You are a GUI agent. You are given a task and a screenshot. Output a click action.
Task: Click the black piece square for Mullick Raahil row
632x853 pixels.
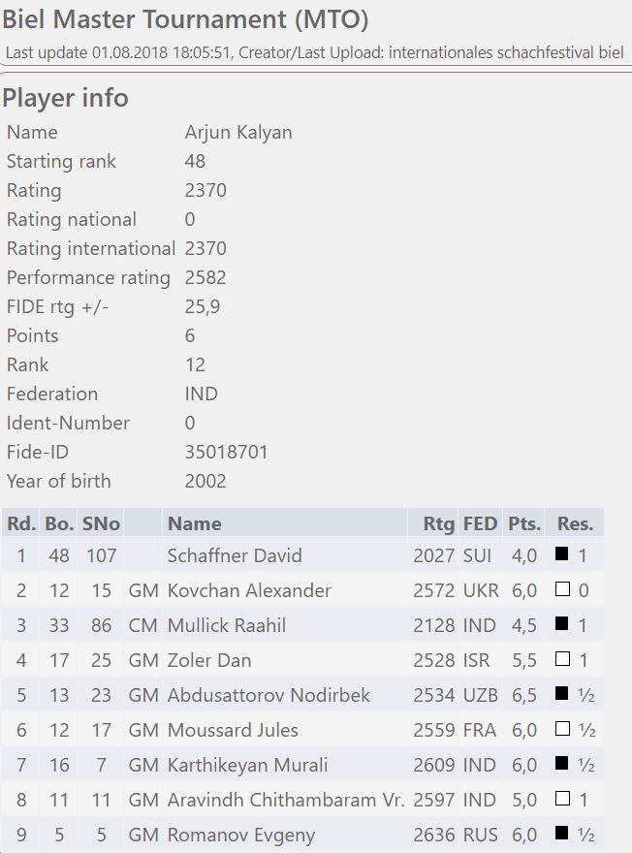(x=561, y=625)
